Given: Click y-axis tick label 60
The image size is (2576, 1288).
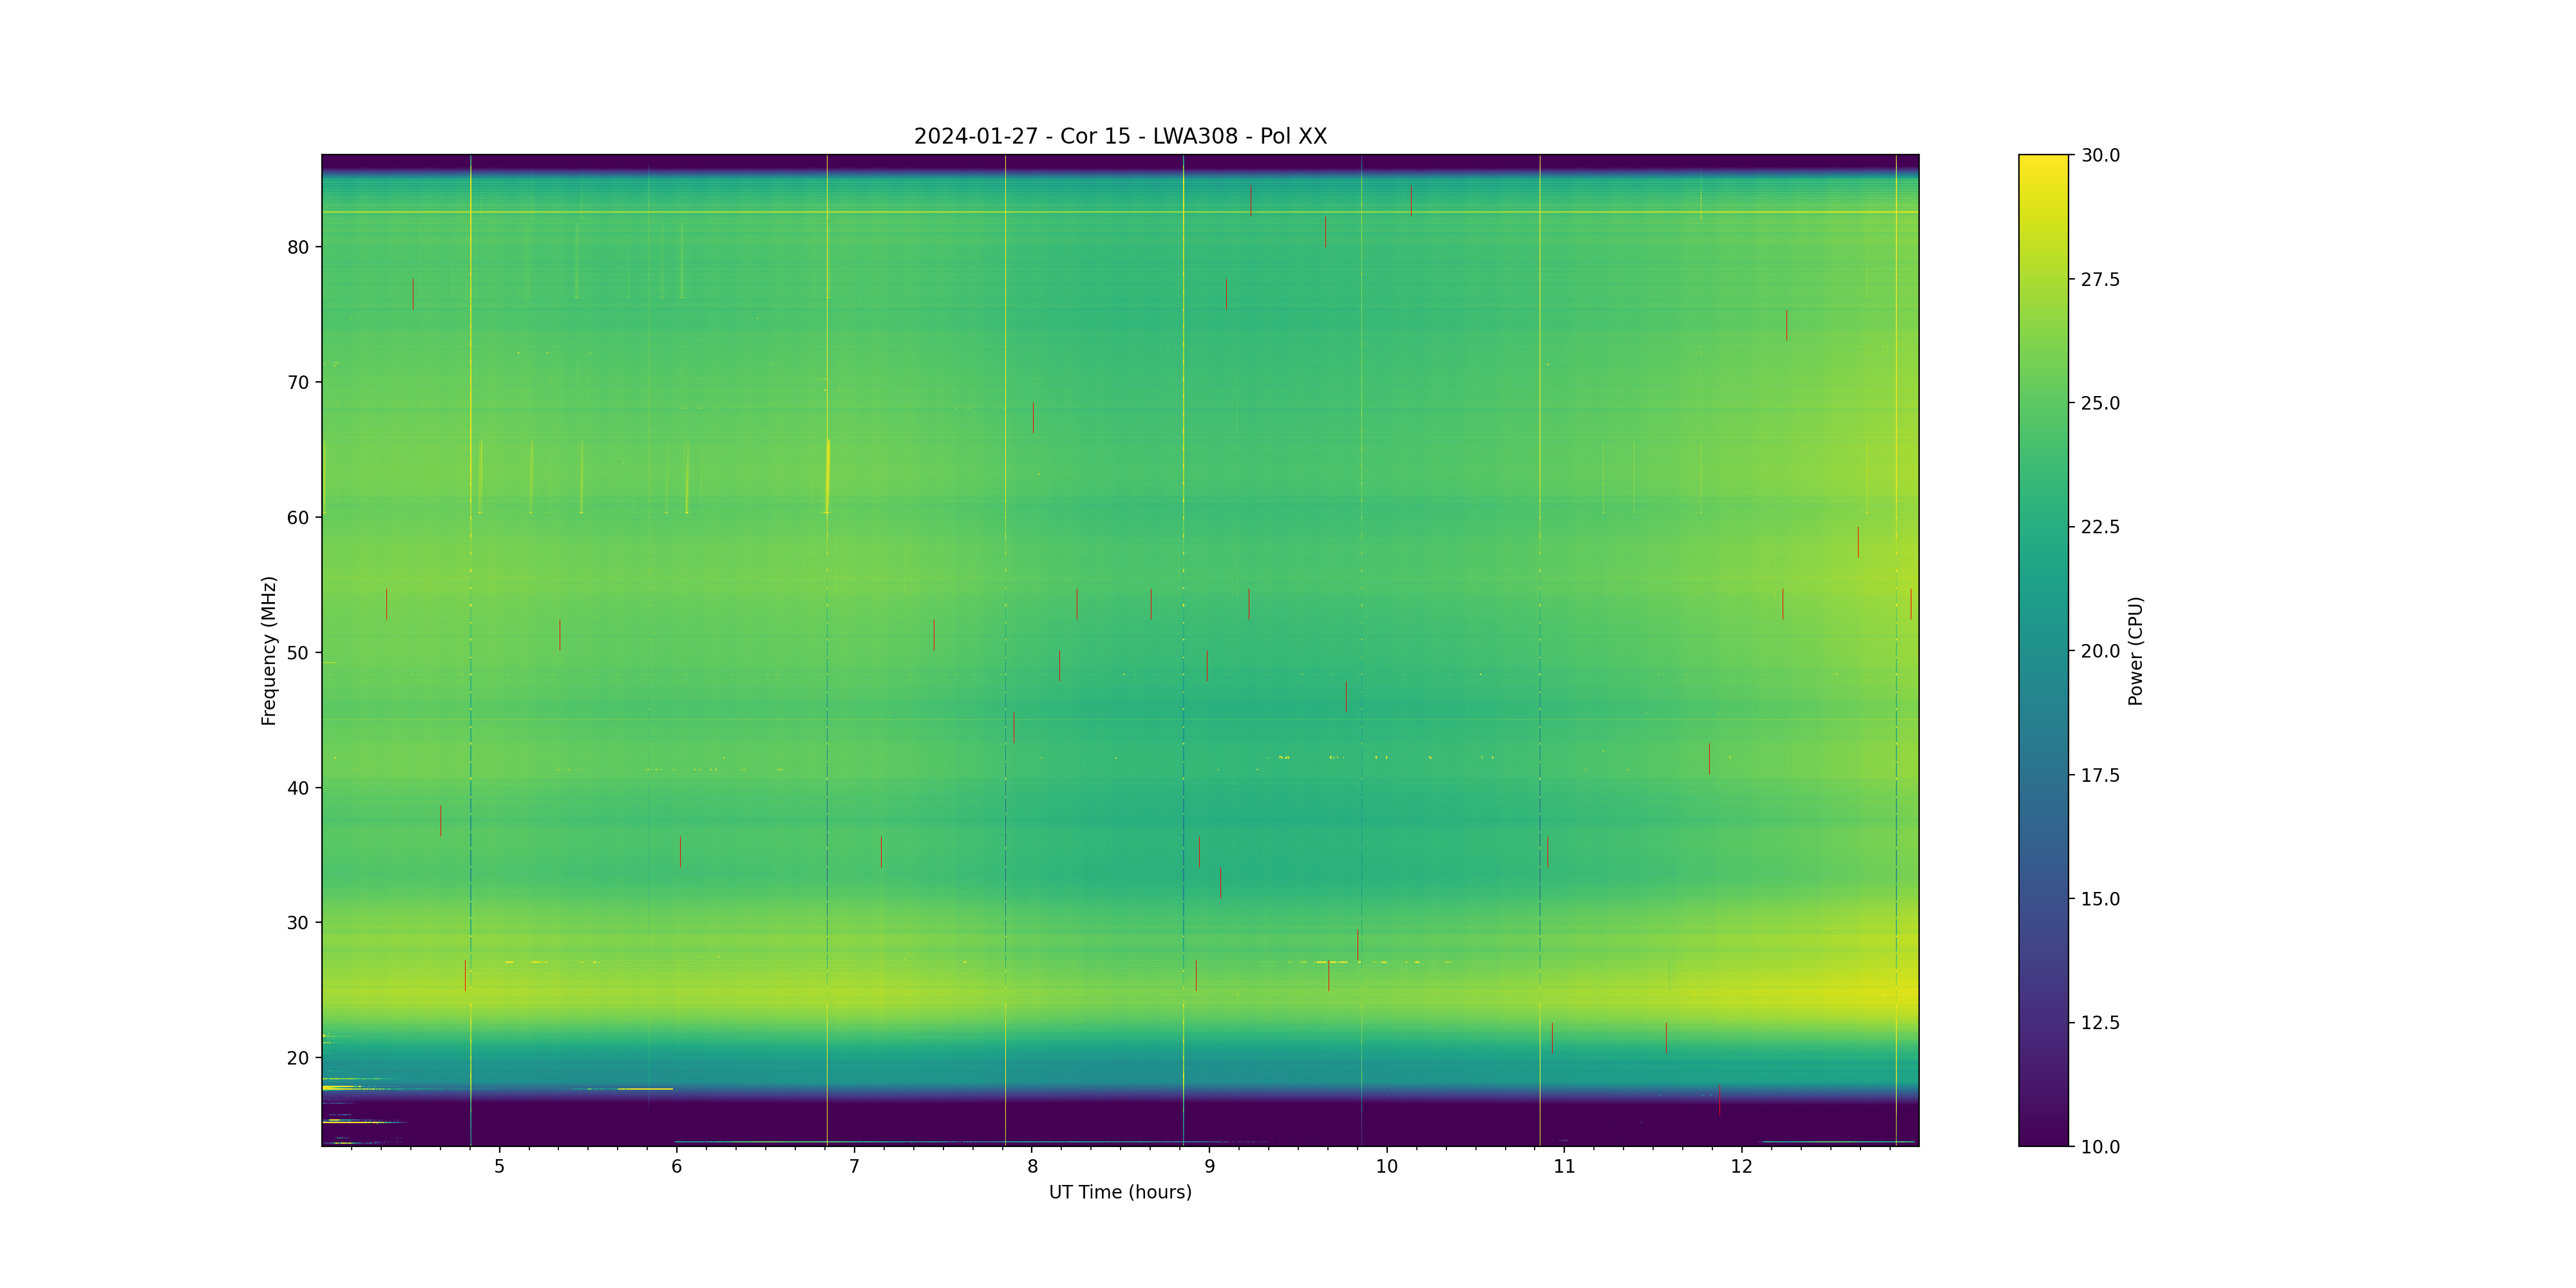Looking at the screenshot, I should [x=298, y=518].
